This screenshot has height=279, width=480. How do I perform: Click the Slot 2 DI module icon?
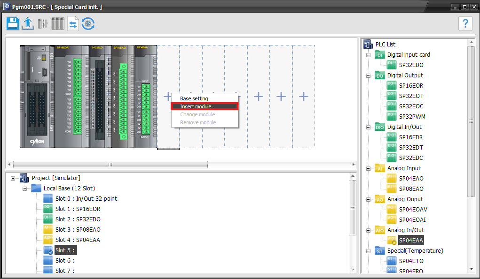click(x=48, y=219)
